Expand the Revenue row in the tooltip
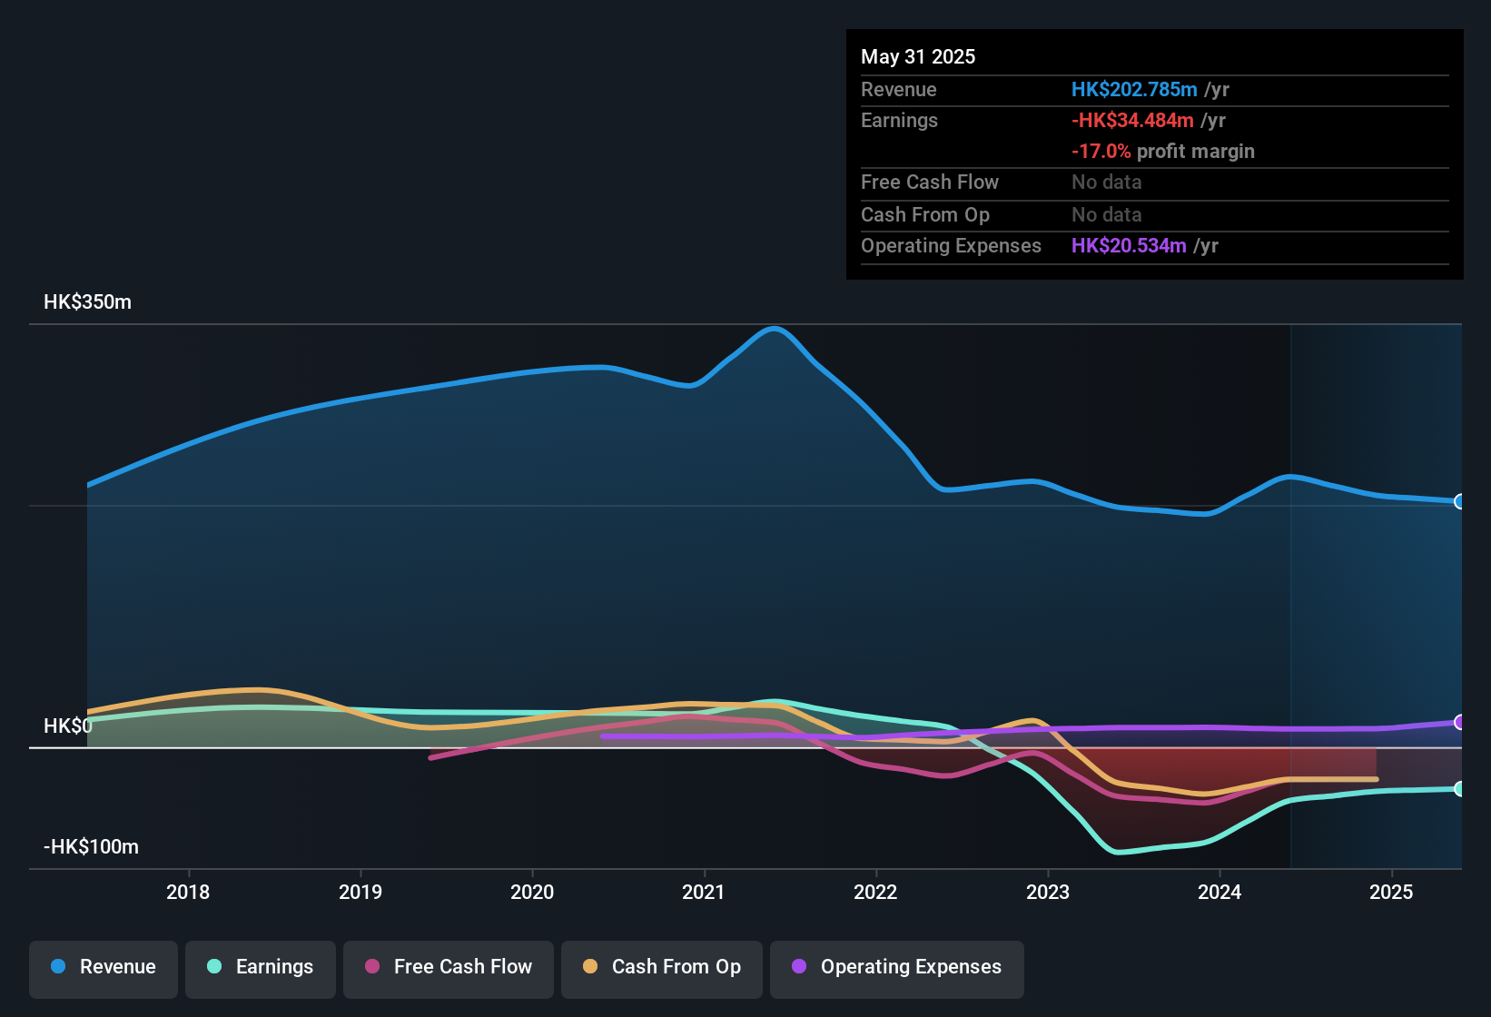The width and height of the screenshot is (1491, 1017). (1153, 90)
